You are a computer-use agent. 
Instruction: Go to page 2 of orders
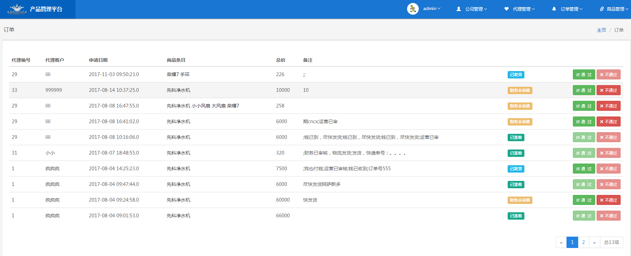tap(583, 242)
